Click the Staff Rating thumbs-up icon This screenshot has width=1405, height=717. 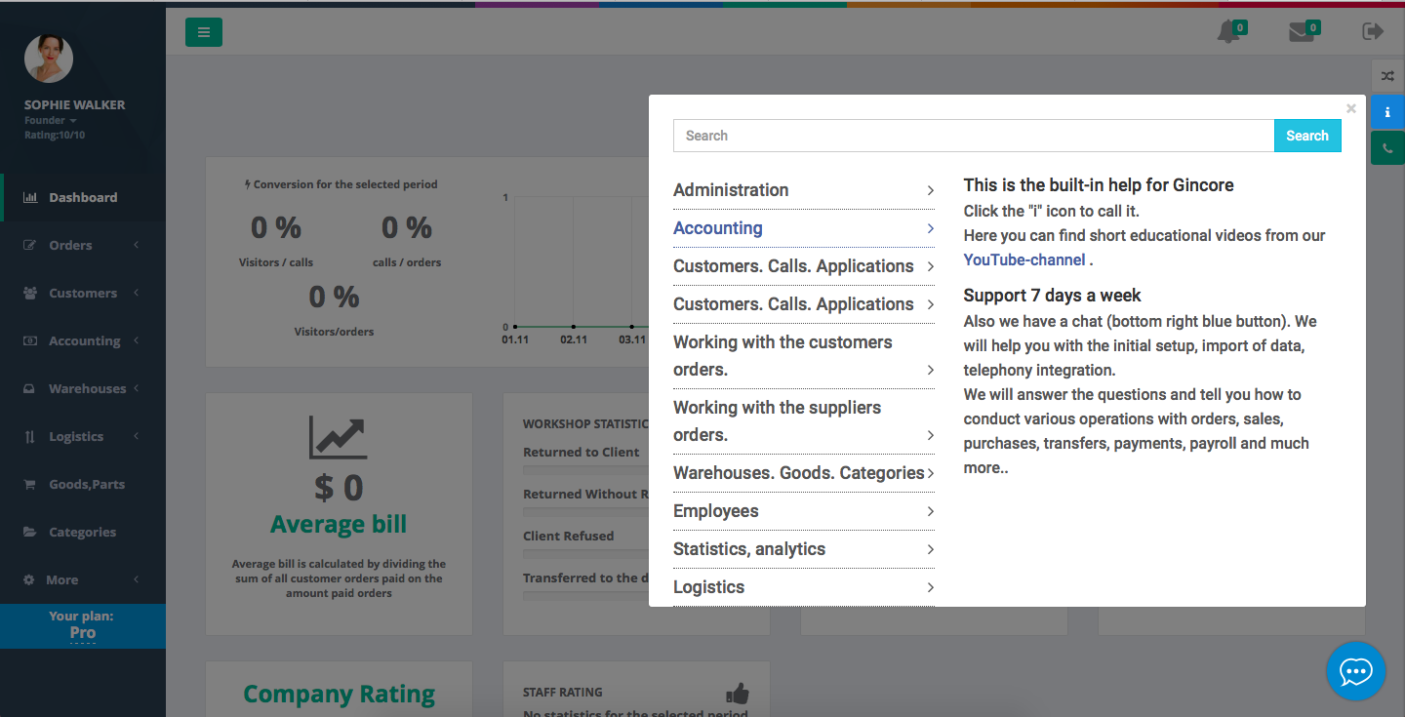738,694
